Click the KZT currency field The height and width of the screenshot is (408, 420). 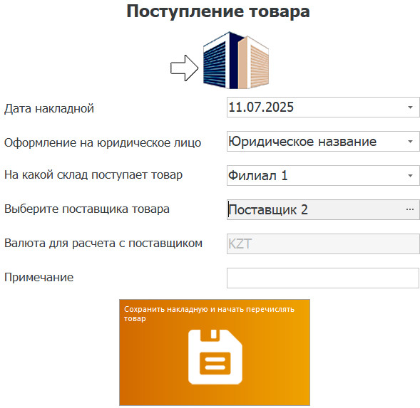pyautogui.click(x=323, y=244)
